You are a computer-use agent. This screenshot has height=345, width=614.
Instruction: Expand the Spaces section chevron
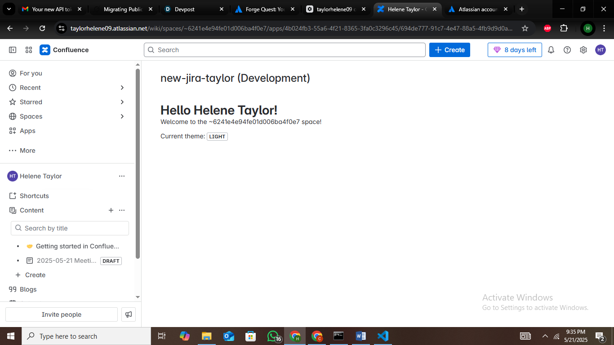(x=122, y=116)
